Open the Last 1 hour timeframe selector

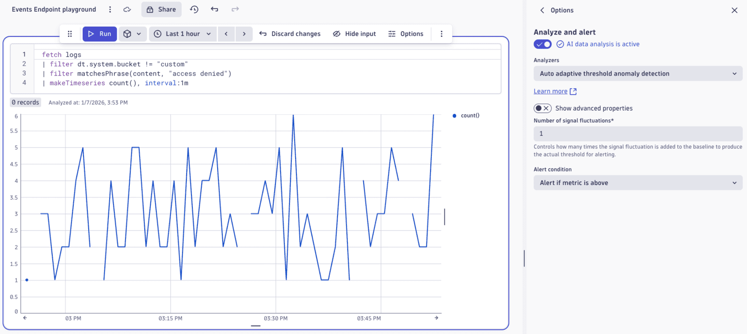[183, 34]
